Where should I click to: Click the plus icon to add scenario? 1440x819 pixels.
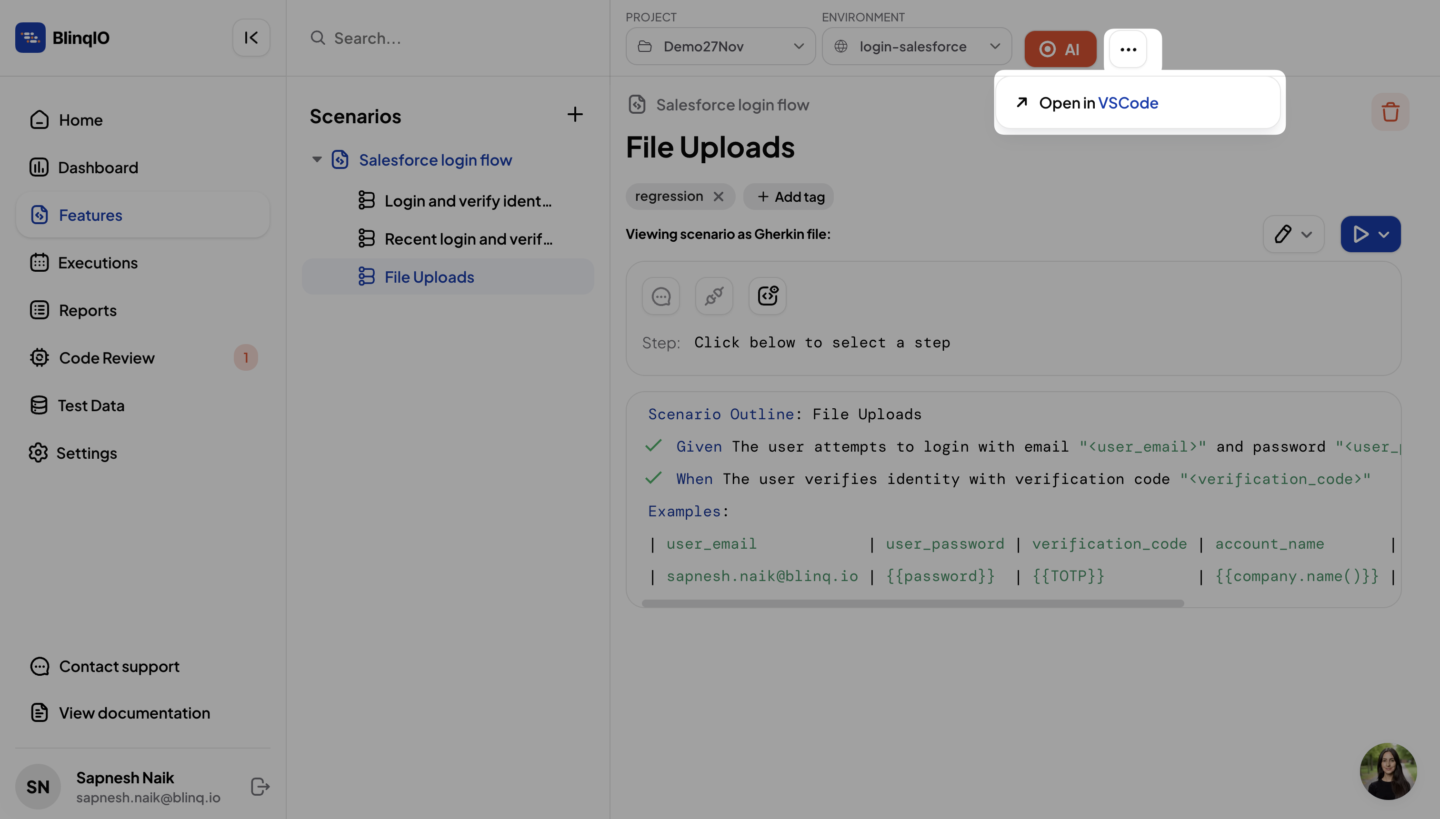click(x=575, y=115)
